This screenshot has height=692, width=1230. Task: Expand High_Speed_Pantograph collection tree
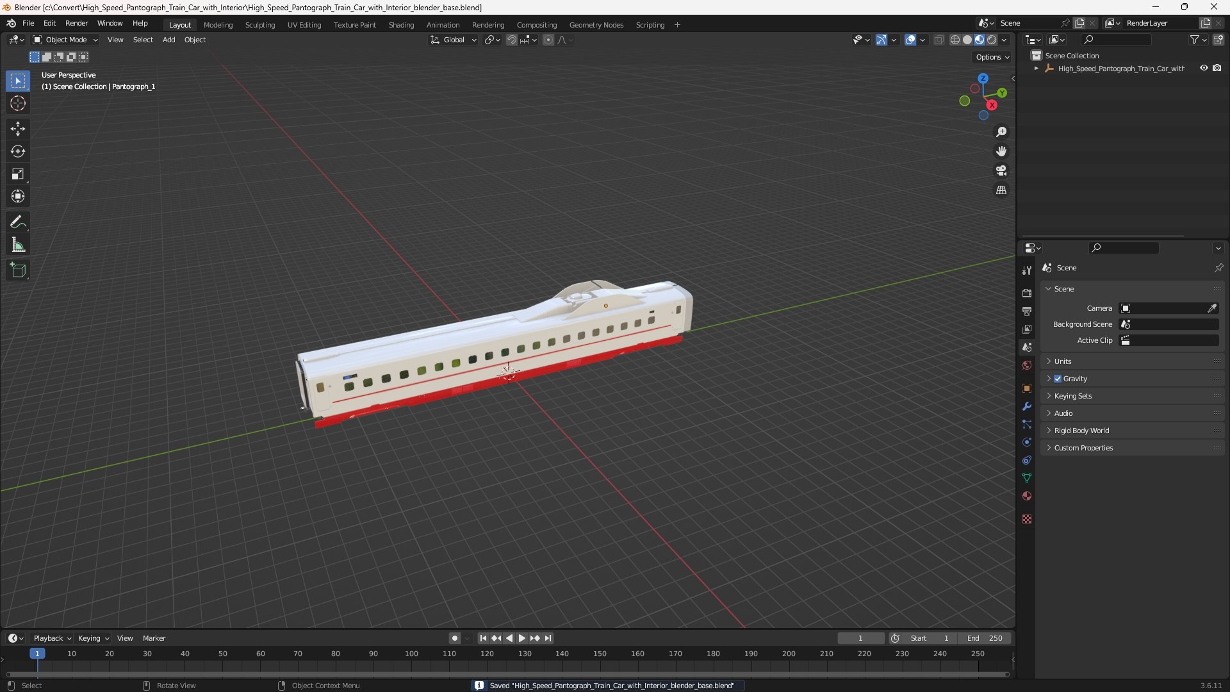1036,68
